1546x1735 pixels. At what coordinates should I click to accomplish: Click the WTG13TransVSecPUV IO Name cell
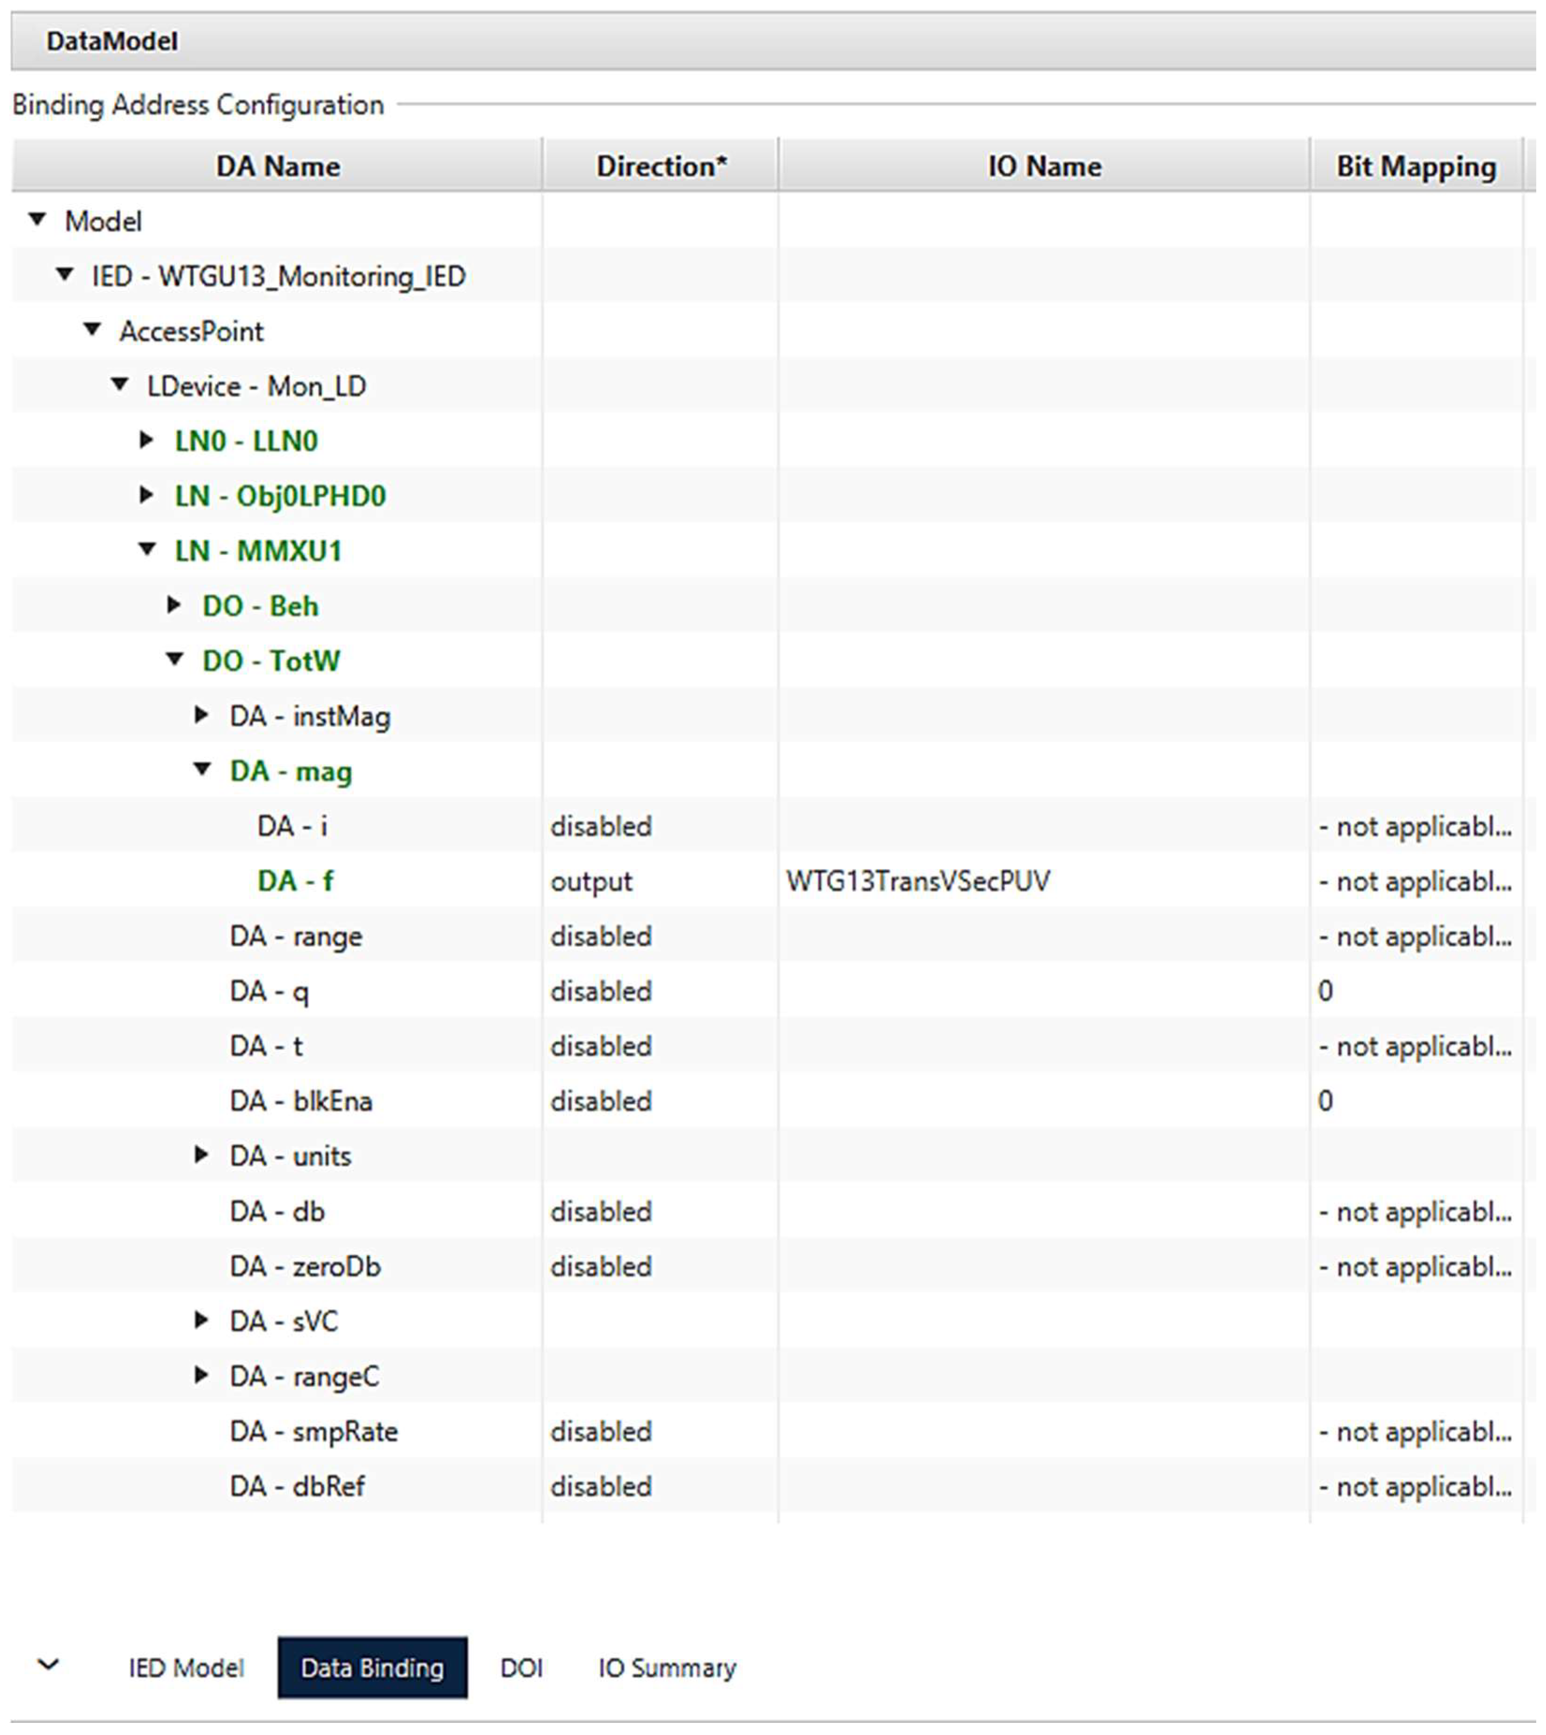(x=917, y=881)
